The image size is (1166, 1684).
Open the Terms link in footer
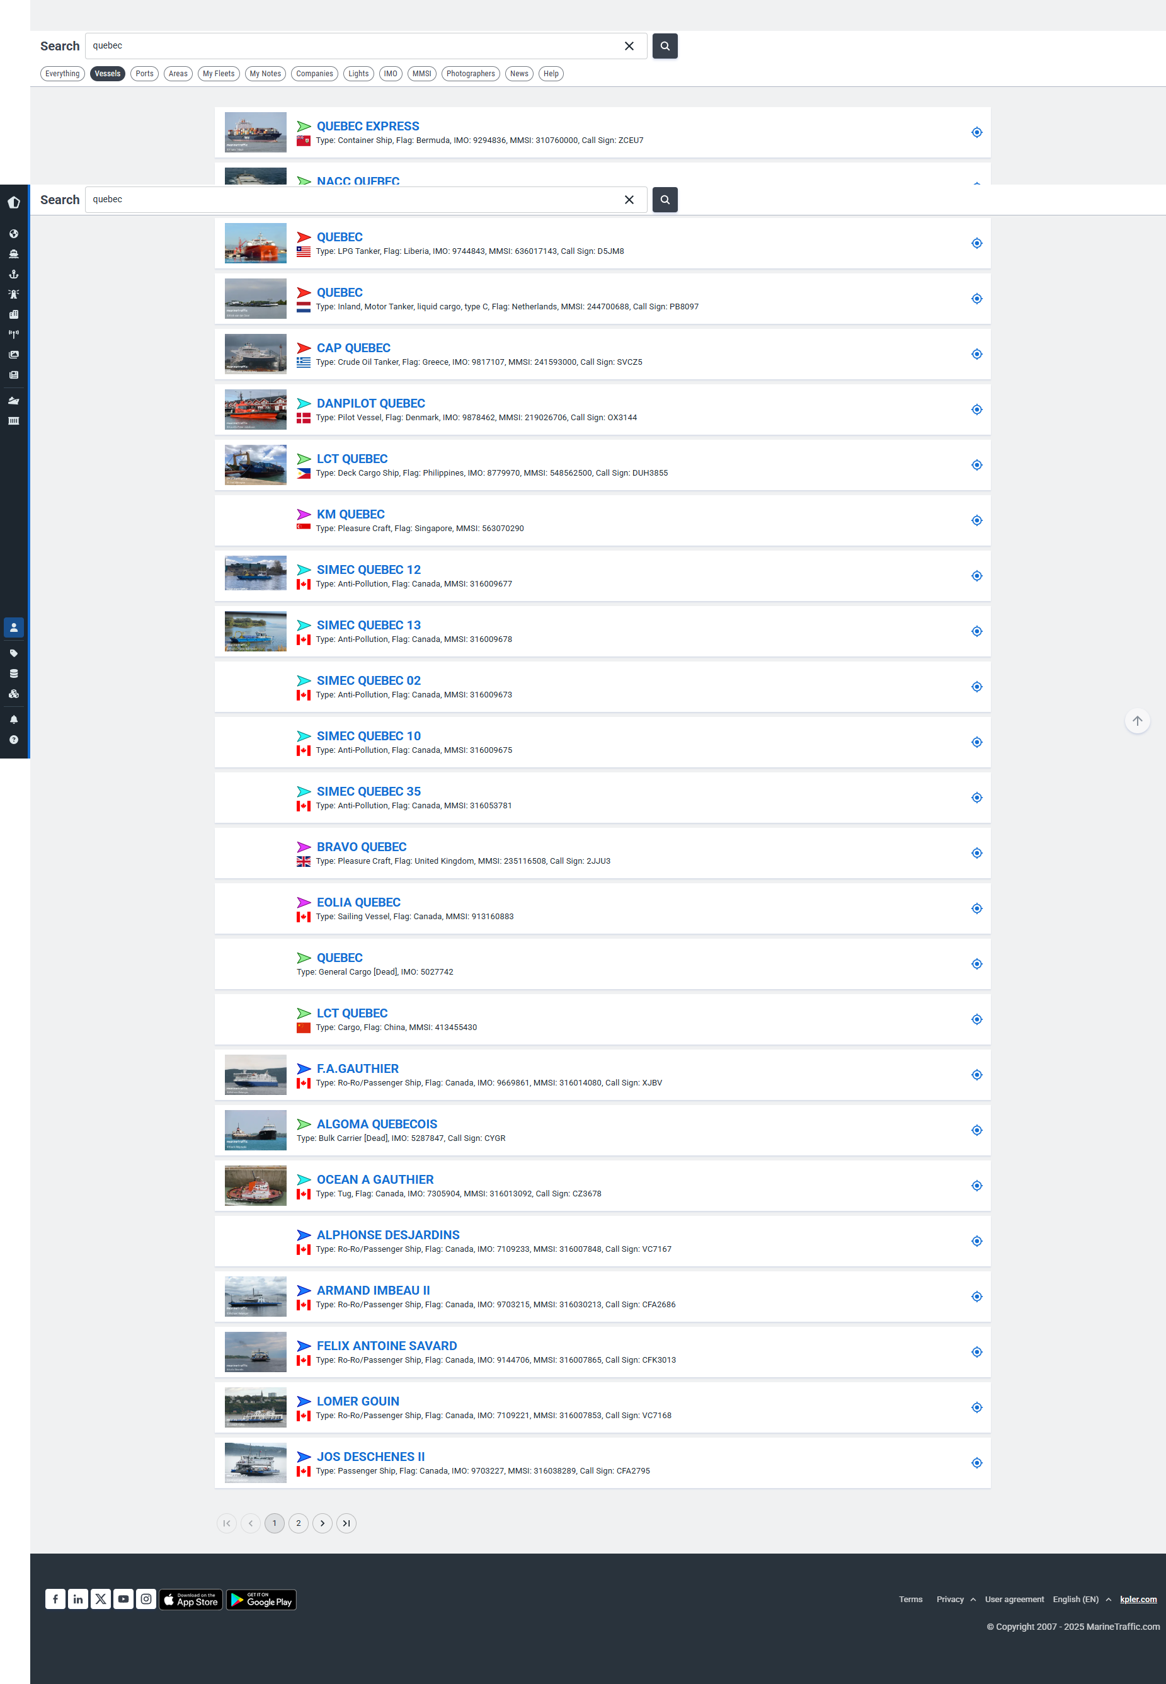(x=911, y=1600)
